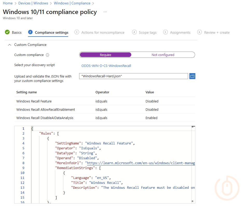Viewport: 248px width, 209px height.
Task: Click the ellipsis next to the policy title
Action: [105, 12]
